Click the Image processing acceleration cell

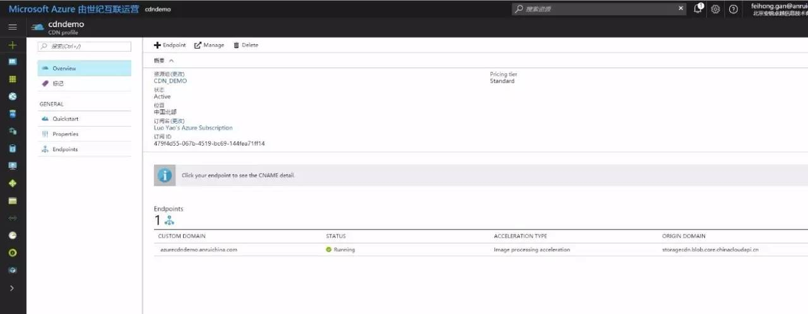[x=532, y=250]
